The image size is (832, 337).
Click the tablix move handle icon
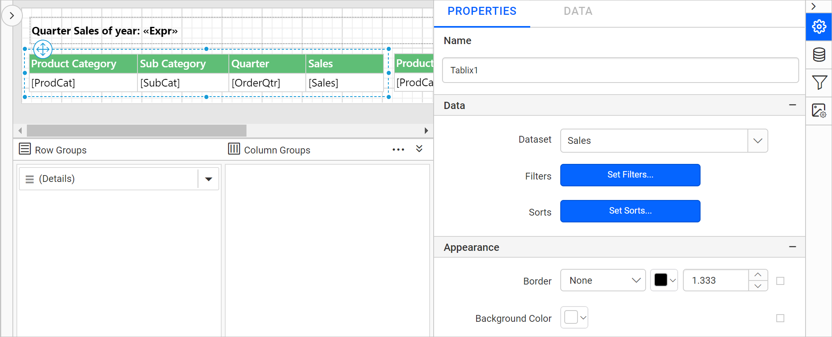pyautogui.click(x=43, y=49)
